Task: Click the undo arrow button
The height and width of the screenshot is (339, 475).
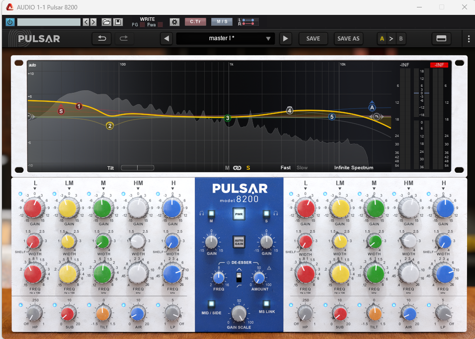Action: (102, 38)
